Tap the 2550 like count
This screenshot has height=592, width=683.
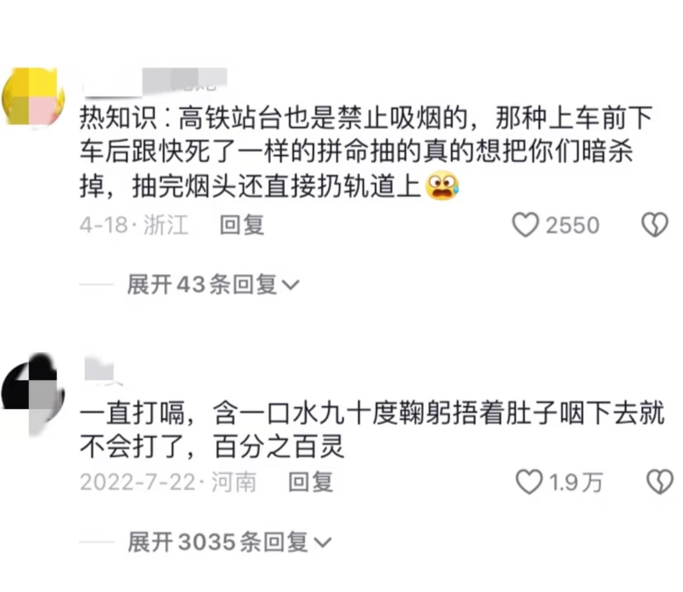[572, 225]
